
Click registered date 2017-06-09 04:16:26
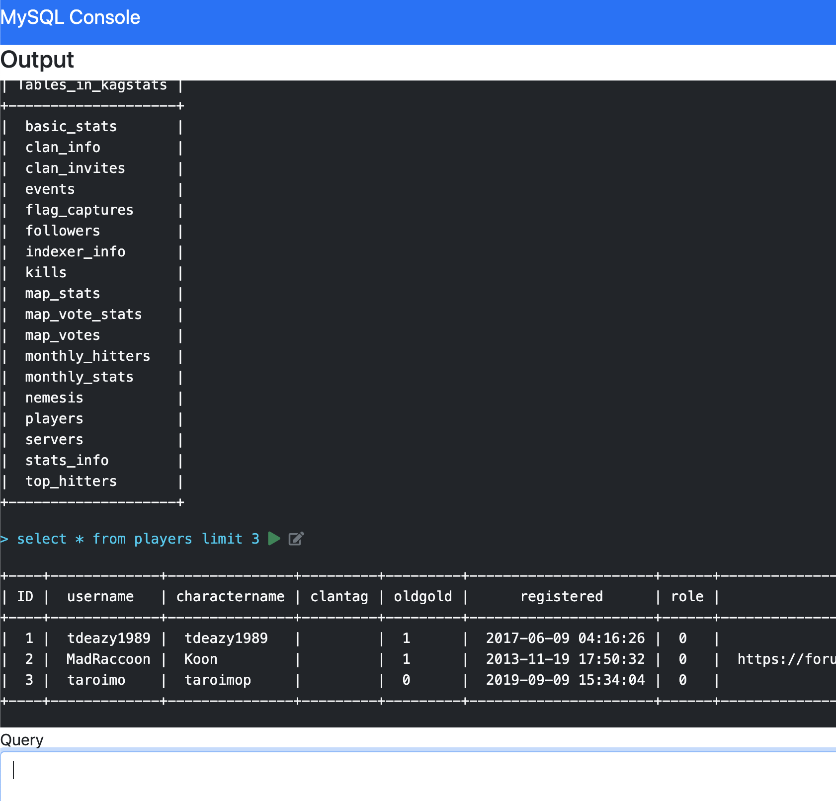[x=566, y=639]
